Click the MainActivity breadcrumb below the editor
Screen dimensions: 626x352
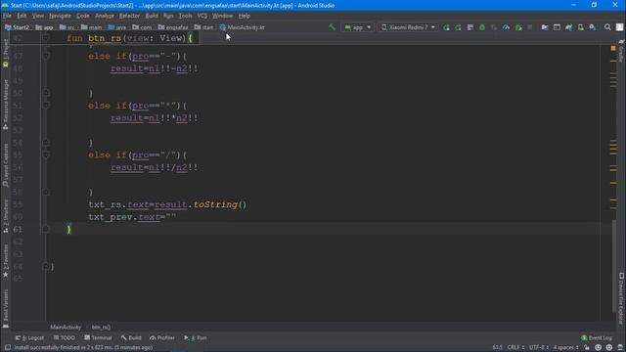[x=66, y=328]
